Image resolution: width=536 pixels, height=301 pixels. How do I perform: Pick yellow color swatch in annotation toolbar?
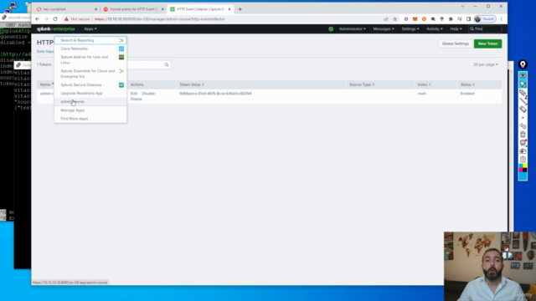tap(525, 166)
